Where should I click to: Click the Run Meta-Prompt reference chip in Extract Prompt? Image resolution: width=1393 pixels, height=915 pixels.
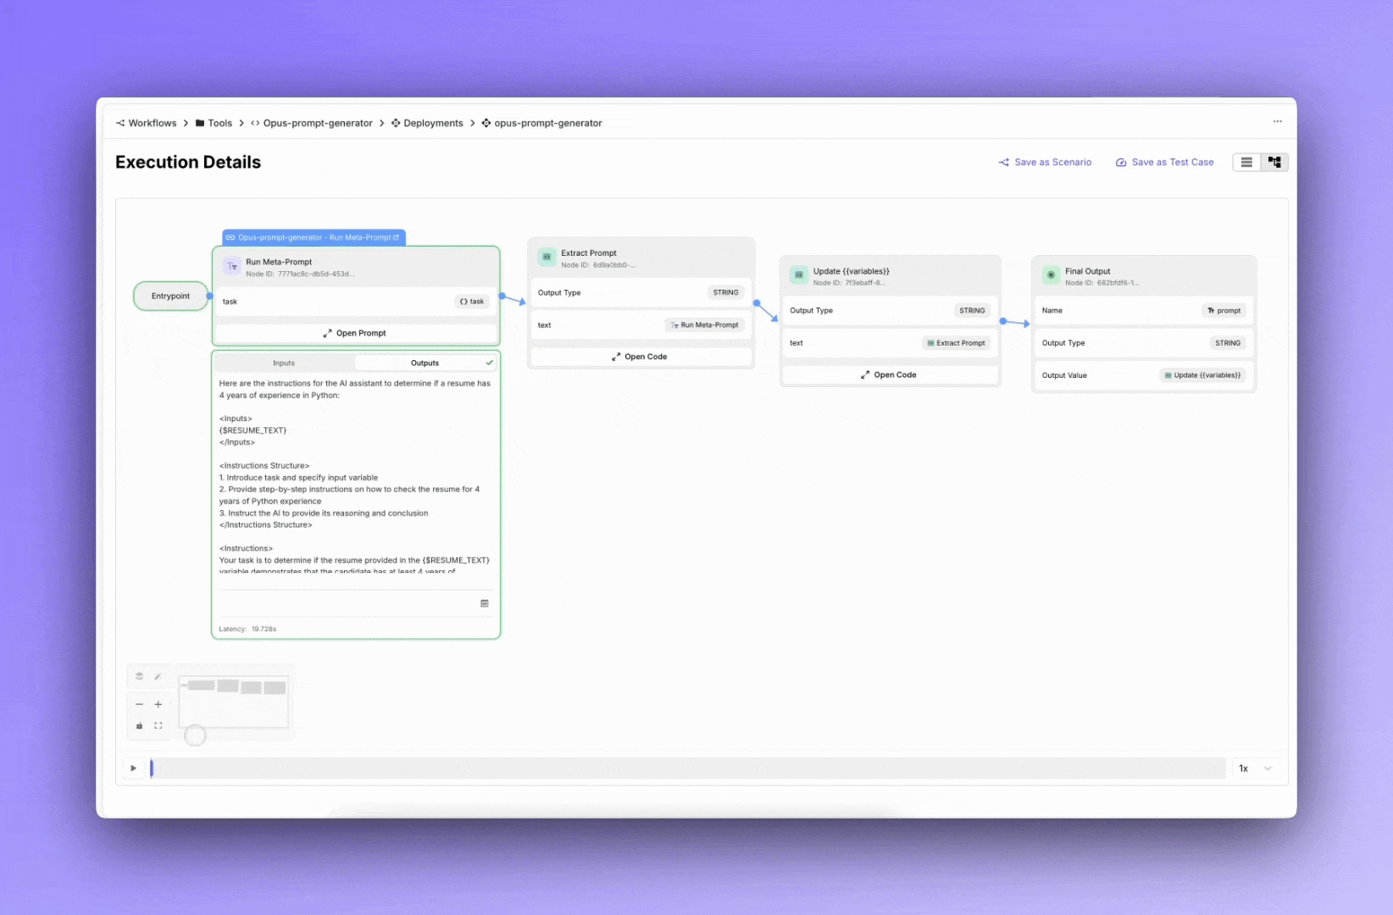click(x=705, y=325)
